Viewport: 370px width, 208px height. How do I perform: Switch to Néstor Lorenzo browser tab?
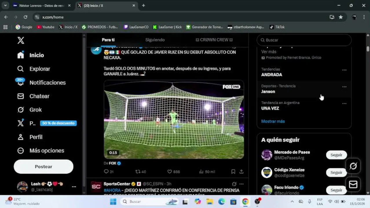42,5
